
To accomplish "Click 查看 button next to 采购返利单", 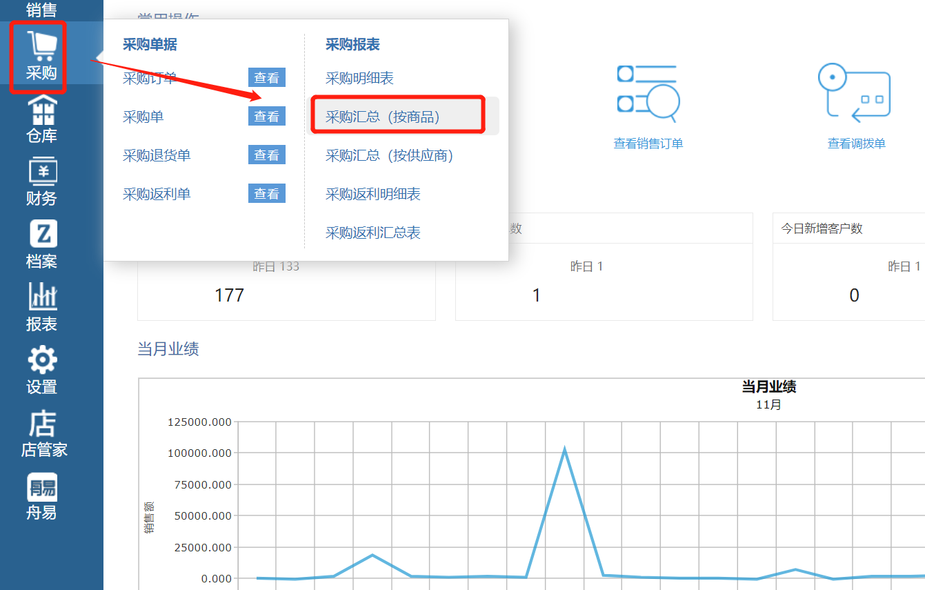I will pyautogui.click(x=267, y=194).
